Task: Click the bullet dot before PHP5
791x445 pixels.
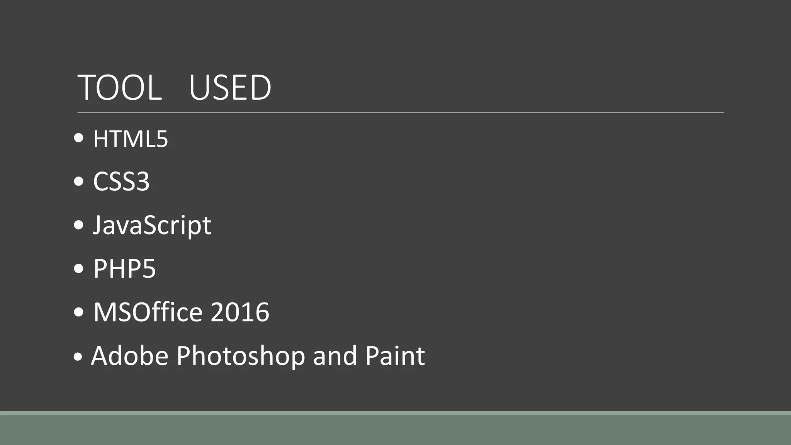Action: 78,268
